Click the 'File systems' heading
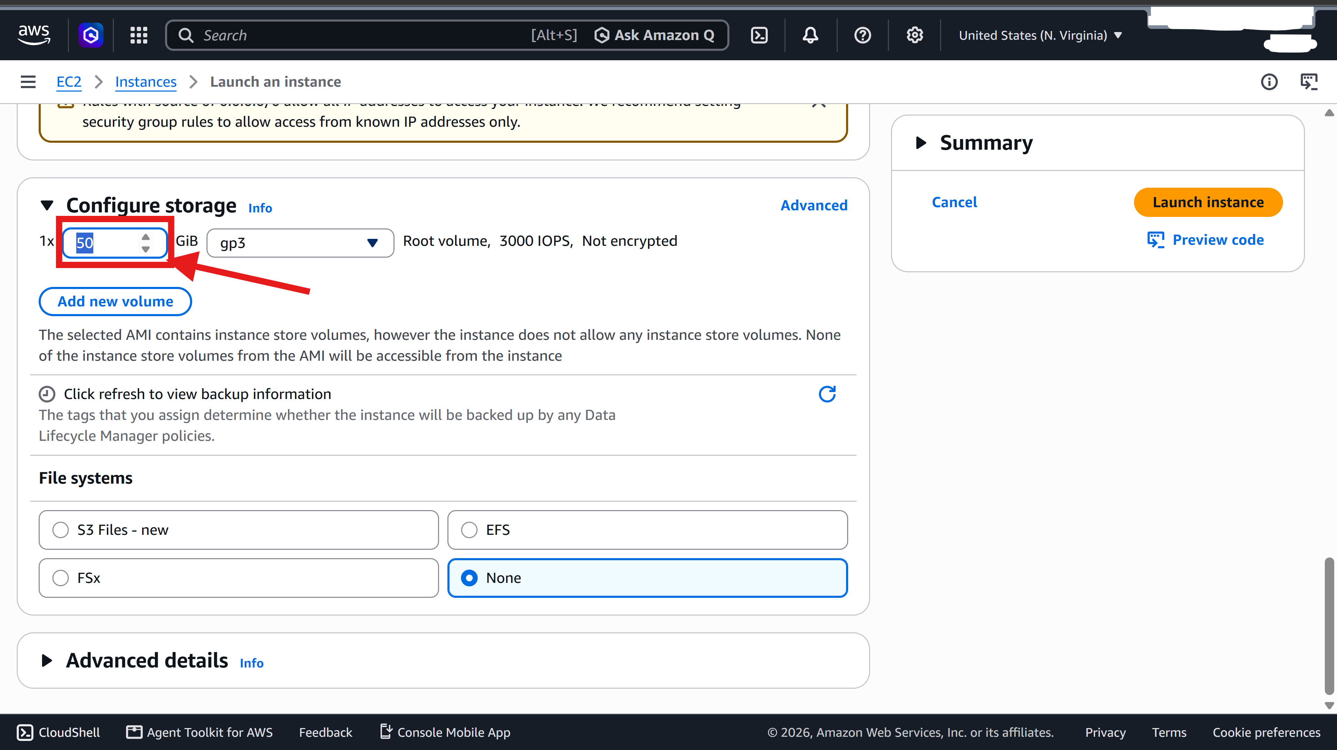 pos(86,477)
